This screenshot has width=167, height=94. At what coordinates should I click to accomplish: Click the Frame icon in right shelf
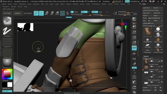[134, 77]
